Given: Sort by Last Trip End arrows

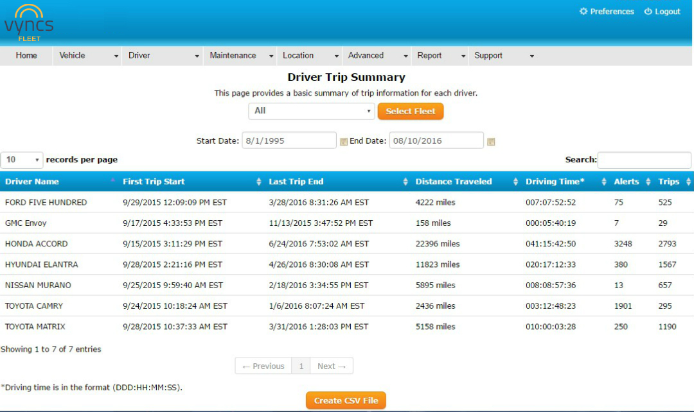Looking at the screenshot, I should pyautogui.click(x=405, y=182).
